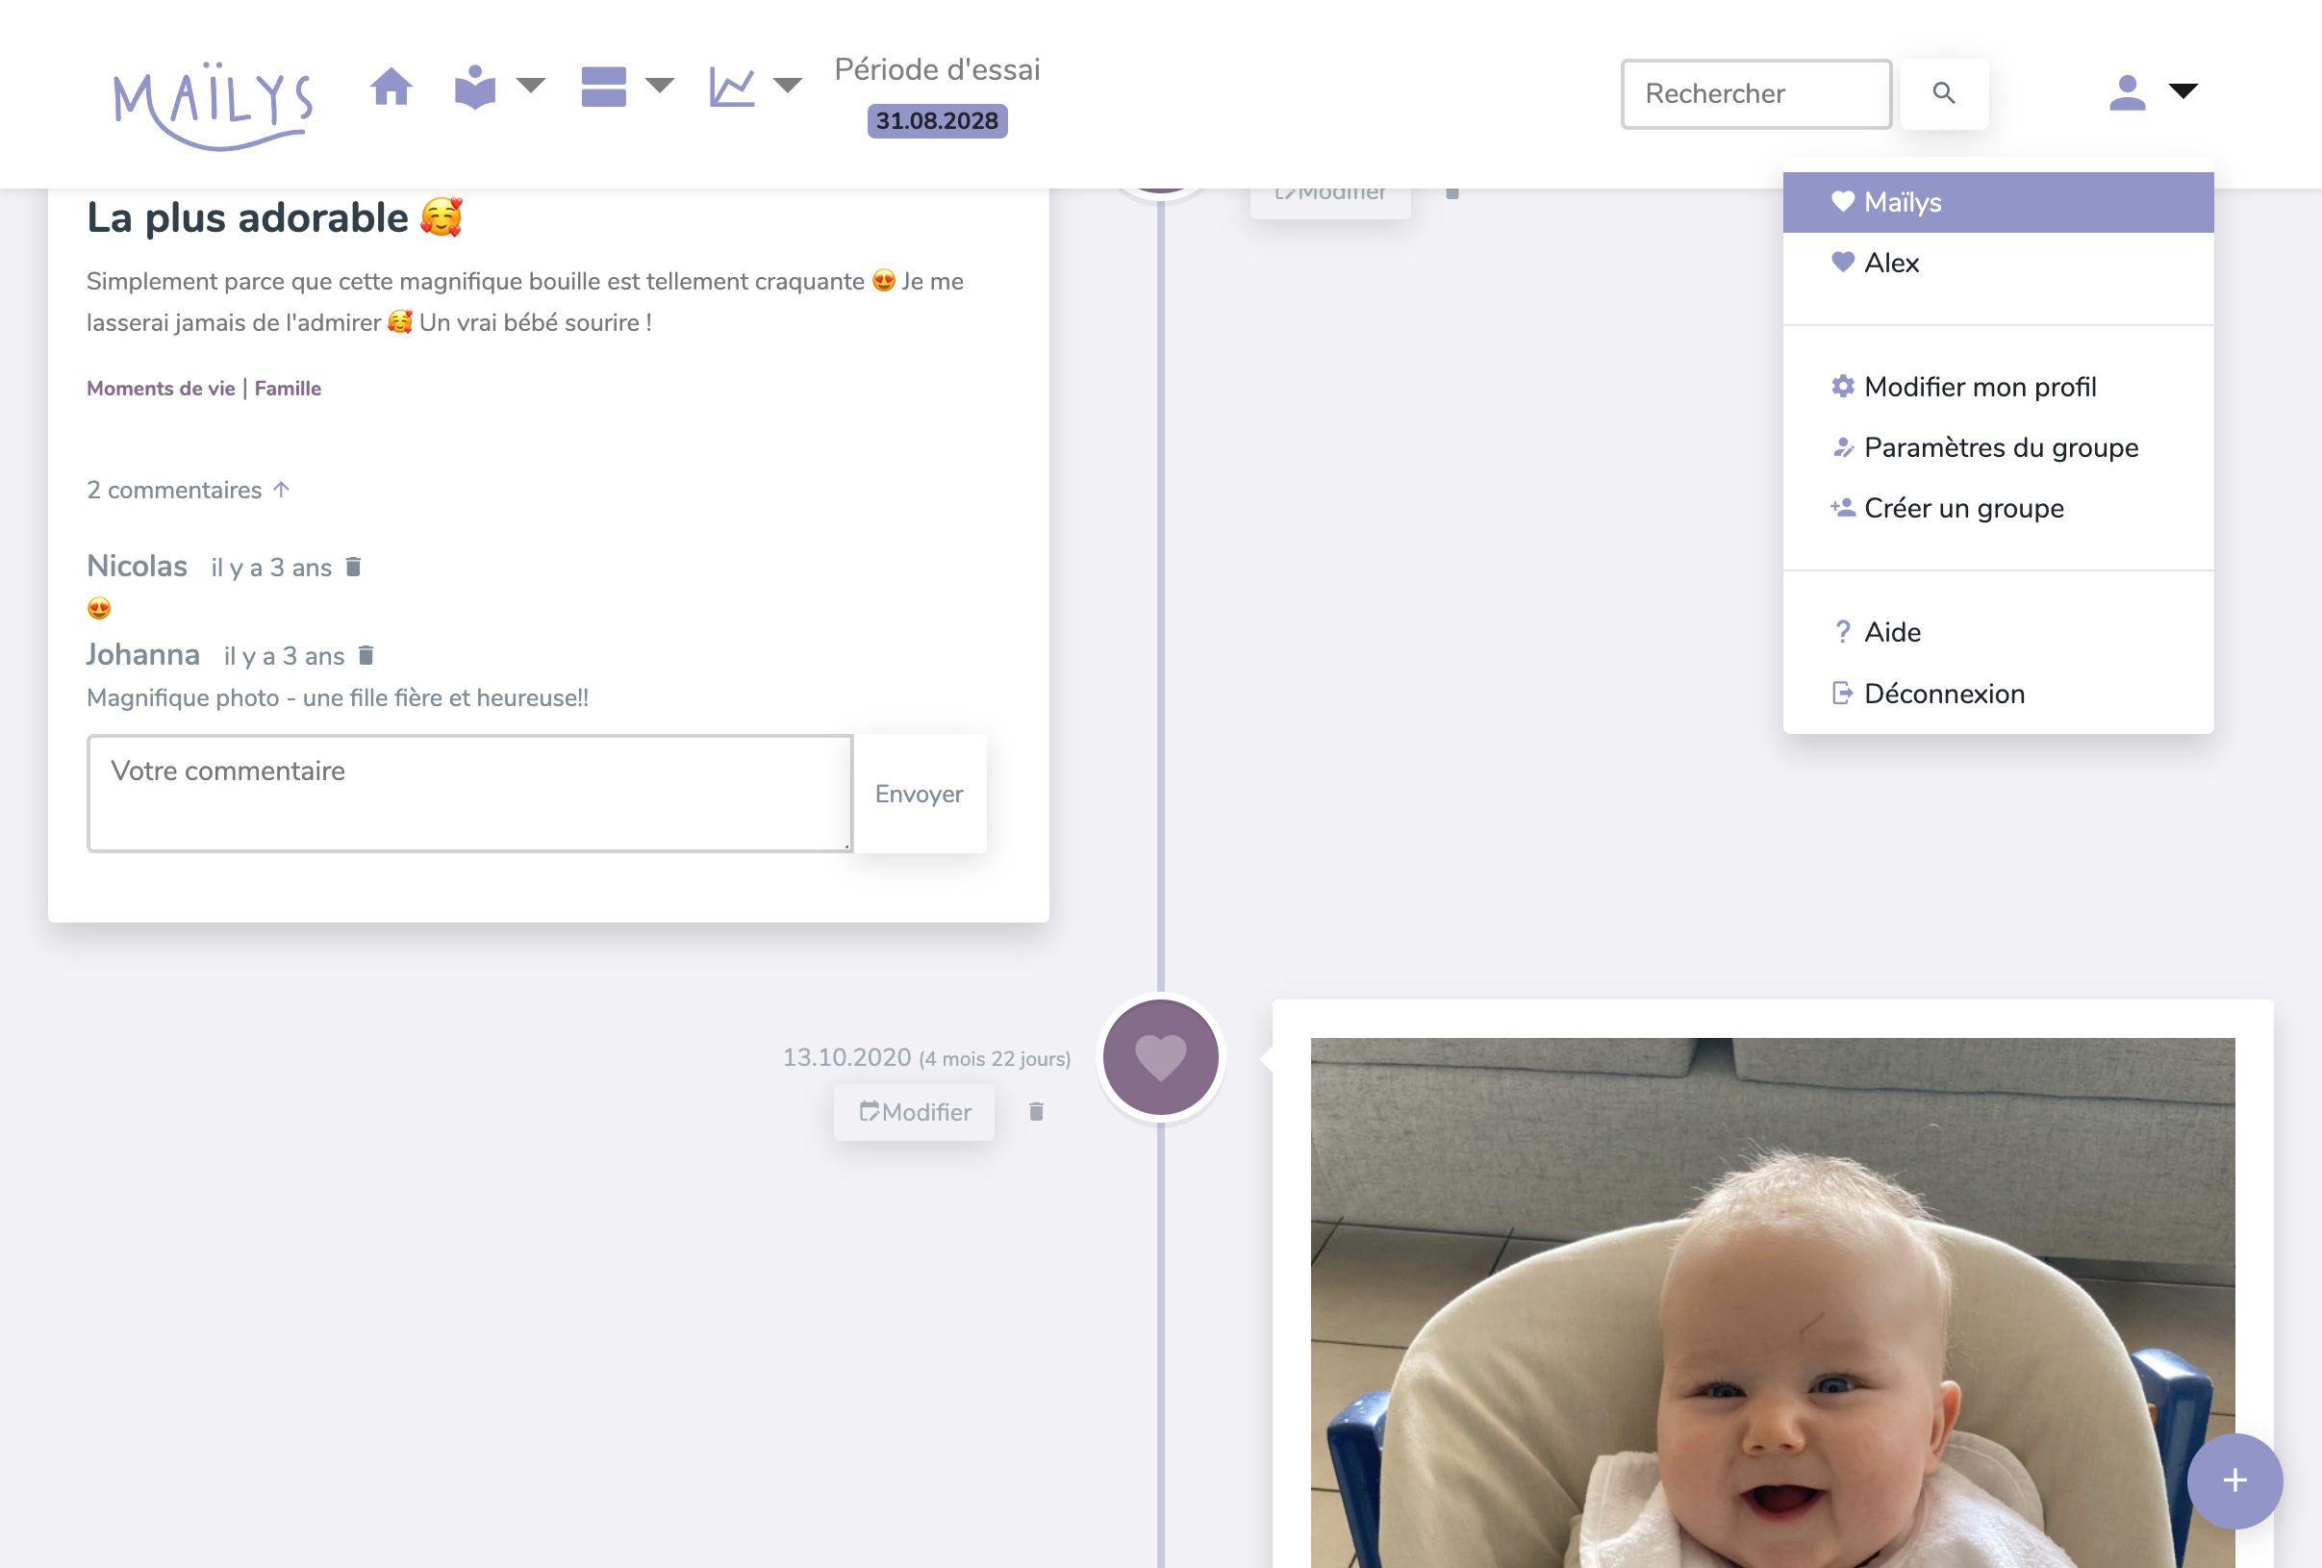This screenshot has width=2322, height=1568.
Task: Delete Nicolas's comment with trash icon
Action: (x=353, y=568)
